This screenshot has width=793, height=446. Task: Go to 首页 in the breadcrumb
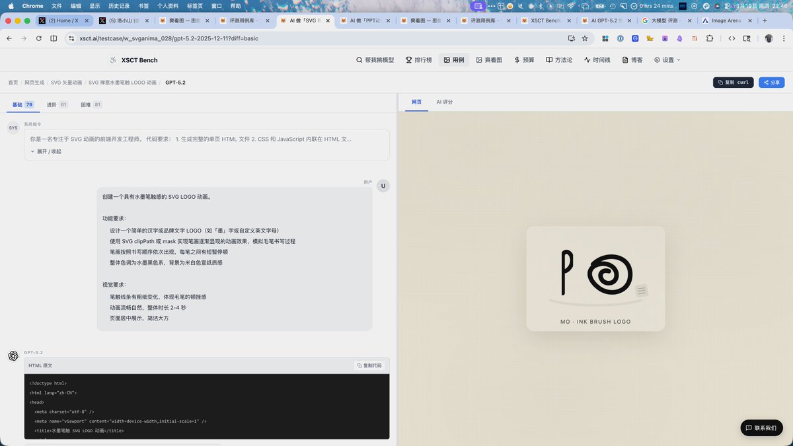coord(13,83)
